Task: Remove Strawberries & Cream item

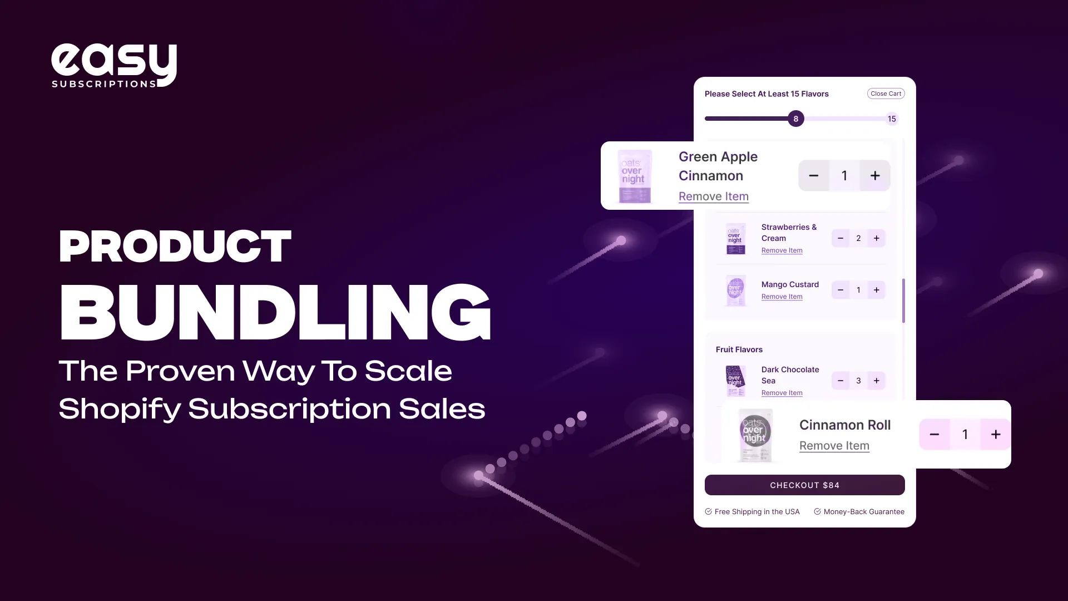Action: (x=781, y=249)
